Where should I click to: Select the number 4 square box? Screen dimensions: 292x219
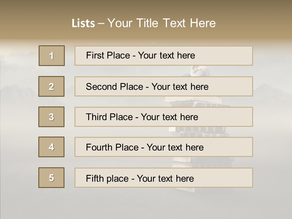click(51, 147)
